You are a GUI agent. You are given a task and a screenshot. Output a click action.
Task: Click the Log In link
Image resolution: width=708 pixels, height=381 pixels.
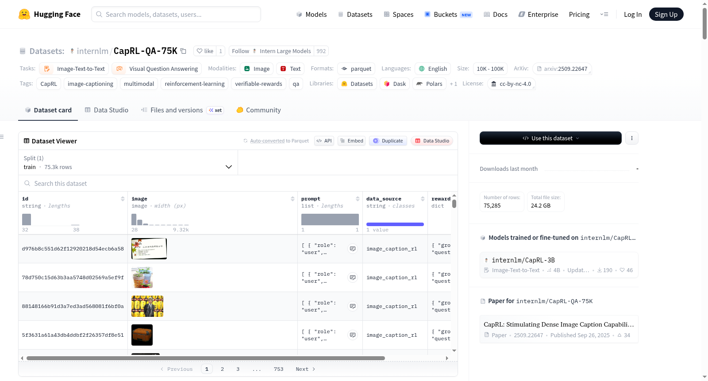click(633, 14)
